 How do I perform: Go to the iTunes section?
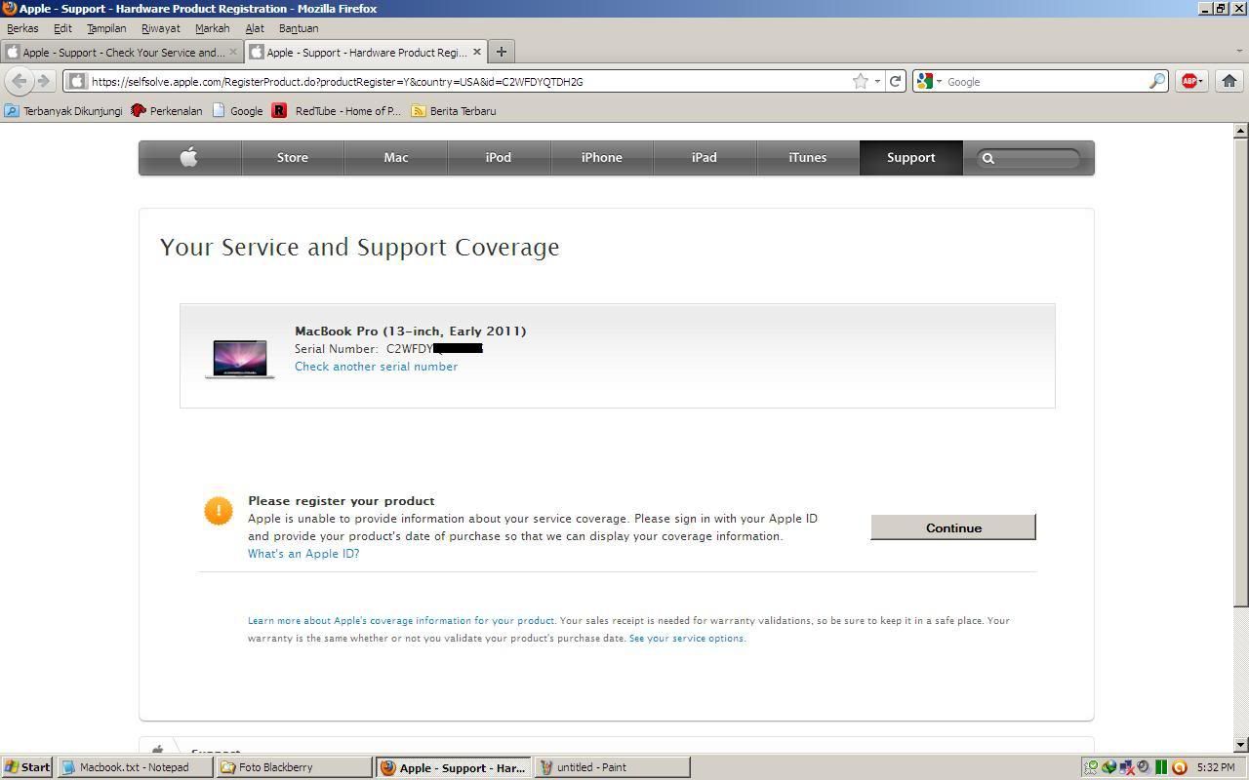click(808, 157)
